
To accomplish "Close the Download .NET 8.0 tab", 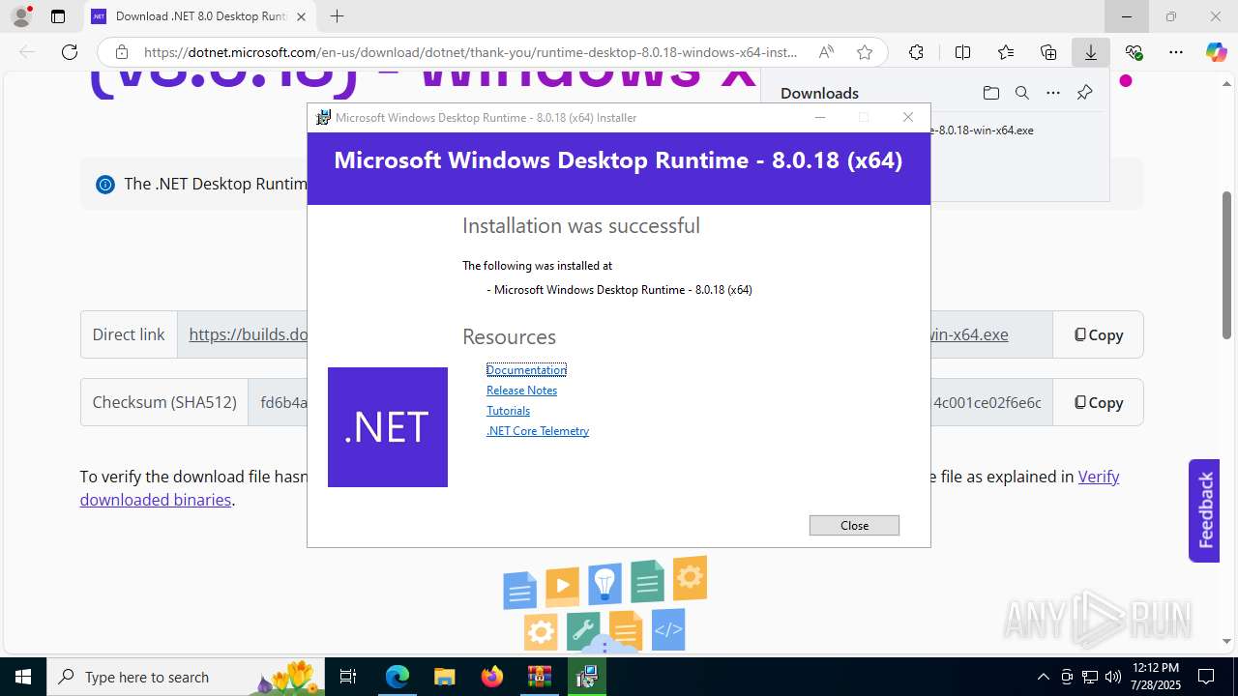I will (x=302, y=16).
